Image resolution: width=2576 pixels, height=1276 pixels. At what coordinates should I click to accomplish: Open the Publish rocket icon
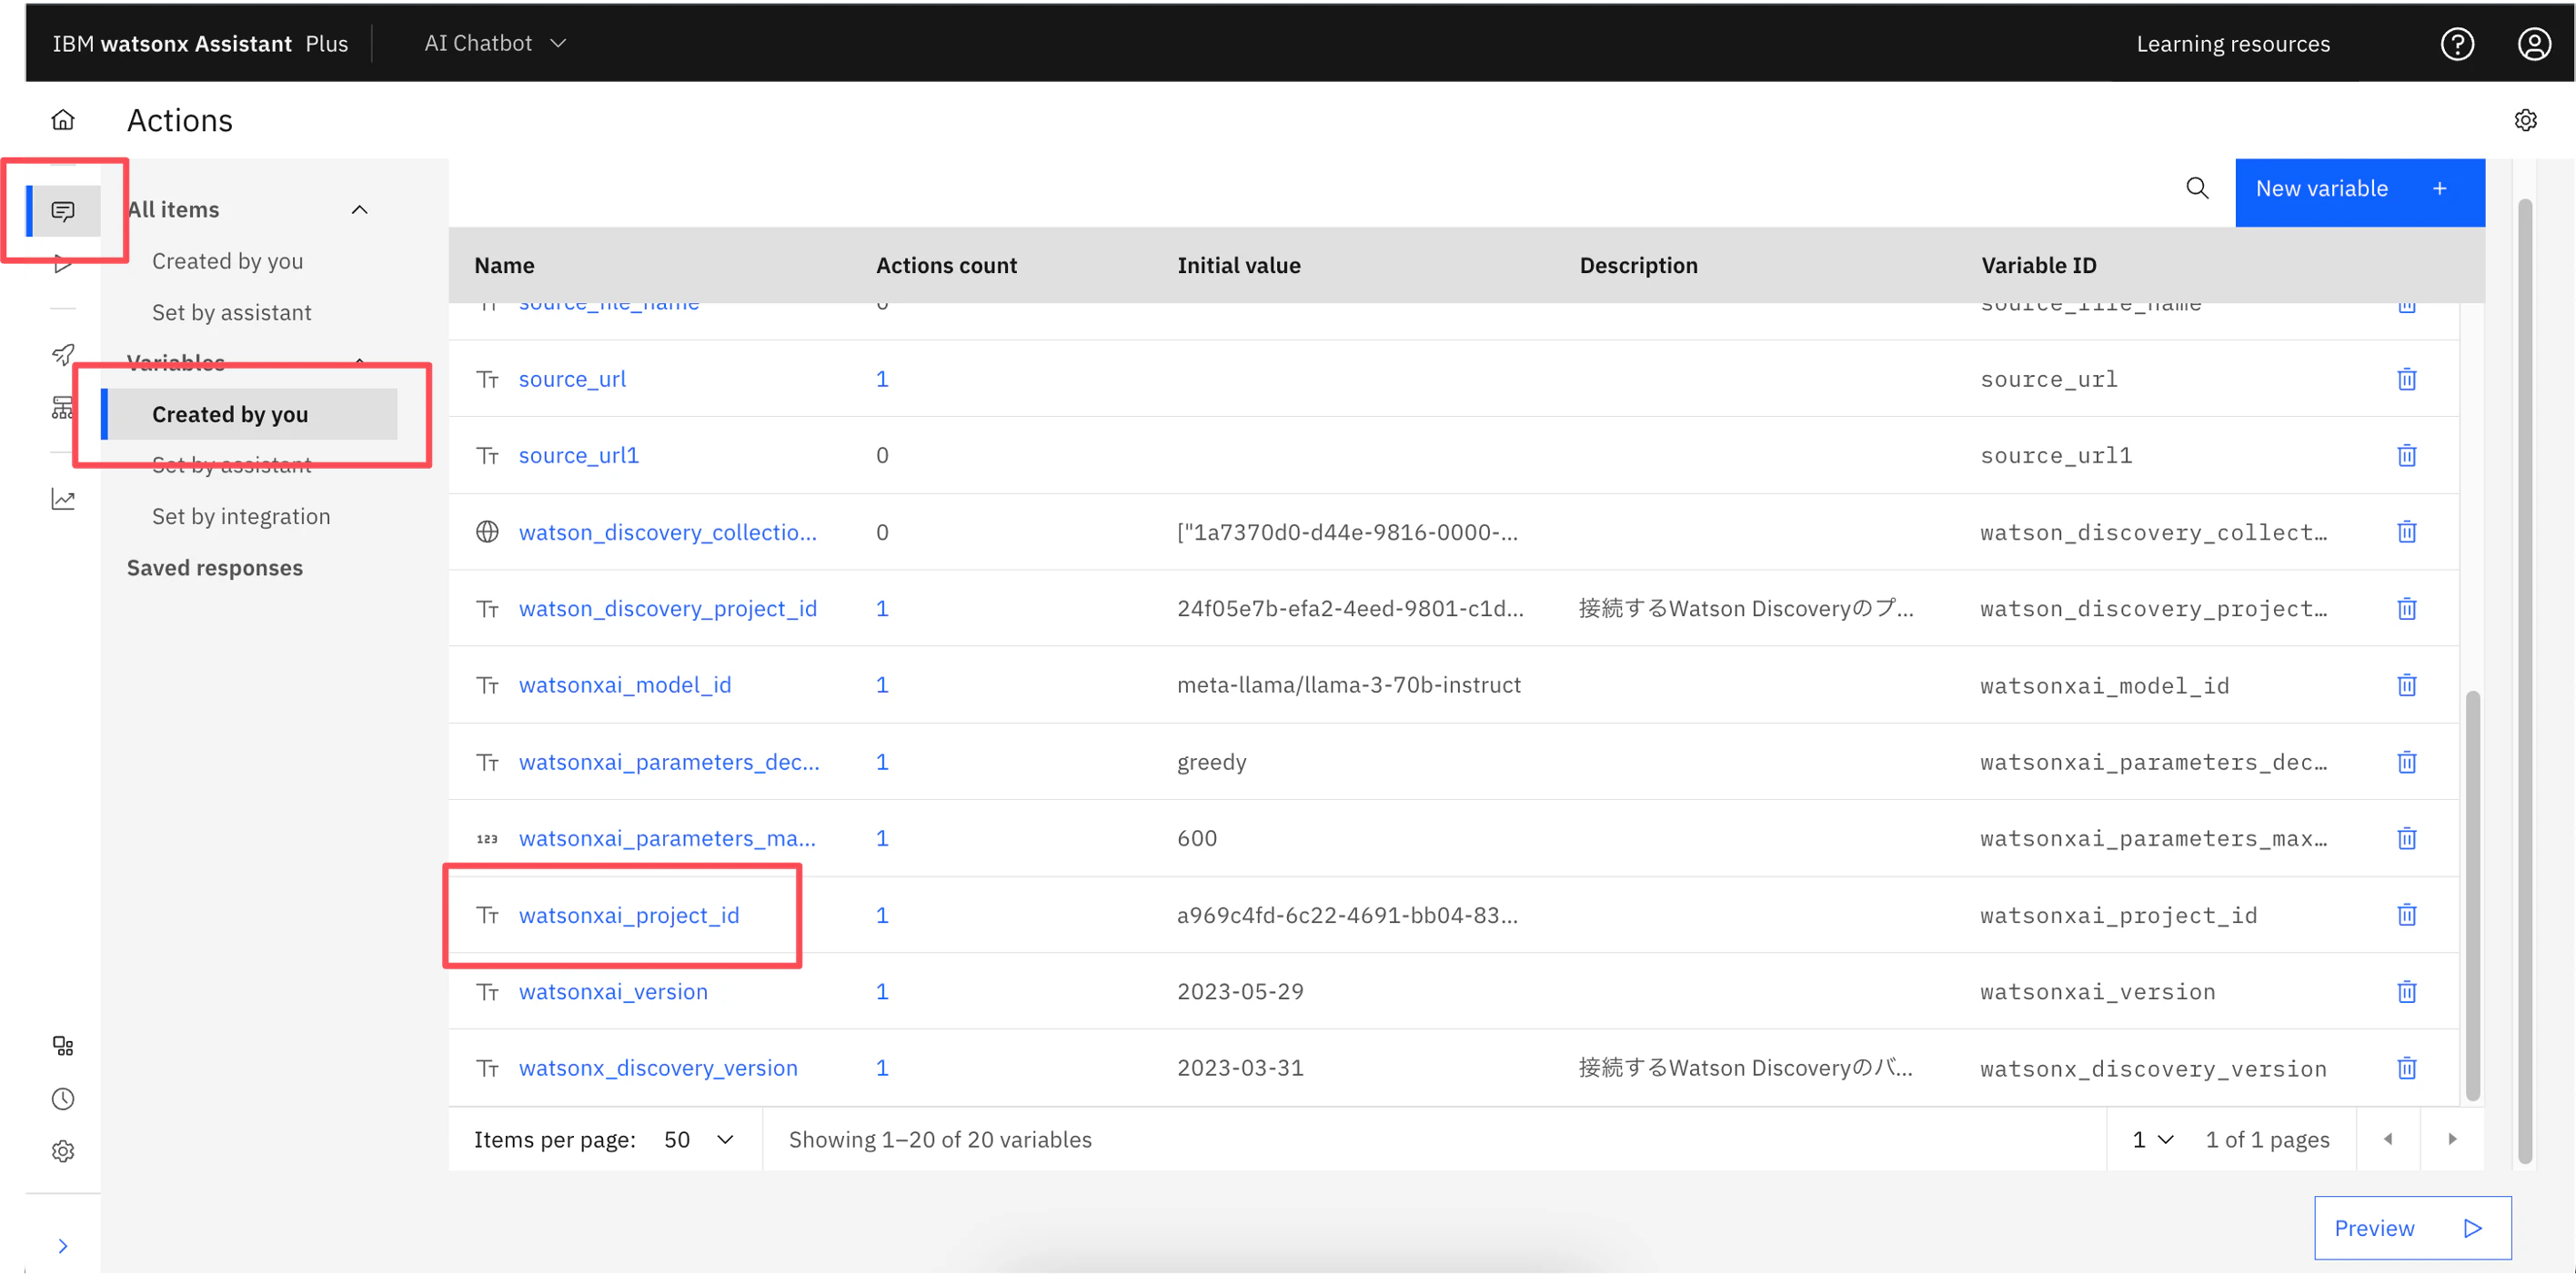(x=63, y=354)
